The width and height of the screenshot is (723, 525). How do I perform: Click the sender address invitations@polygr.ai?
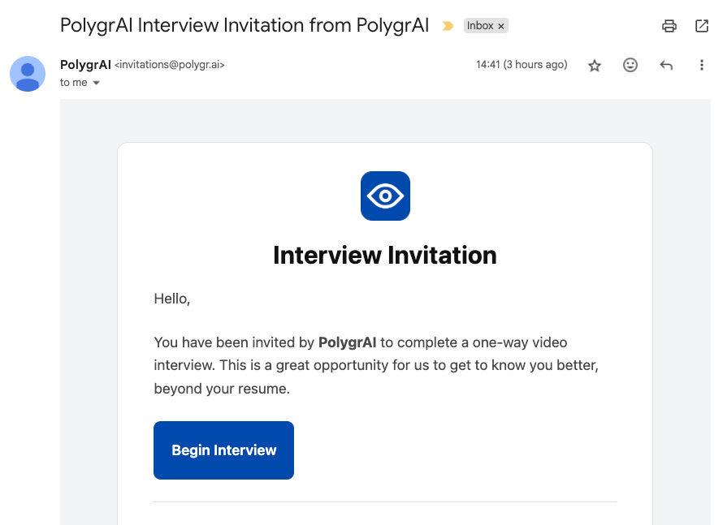(169, 64)
